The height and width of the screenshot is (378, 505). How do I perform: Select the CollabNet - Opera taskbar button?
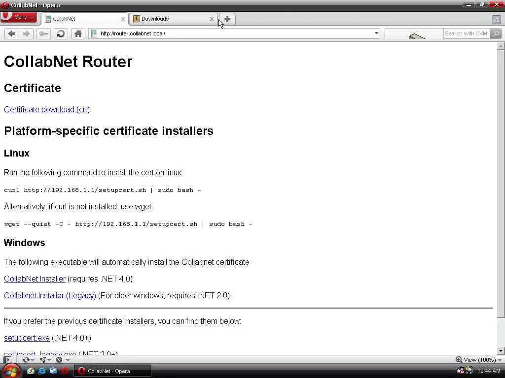113,371
